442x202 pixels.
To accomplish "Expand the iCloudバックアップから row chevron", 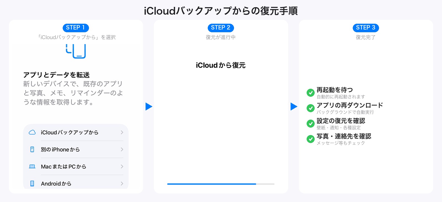I will tap(122, 132).
